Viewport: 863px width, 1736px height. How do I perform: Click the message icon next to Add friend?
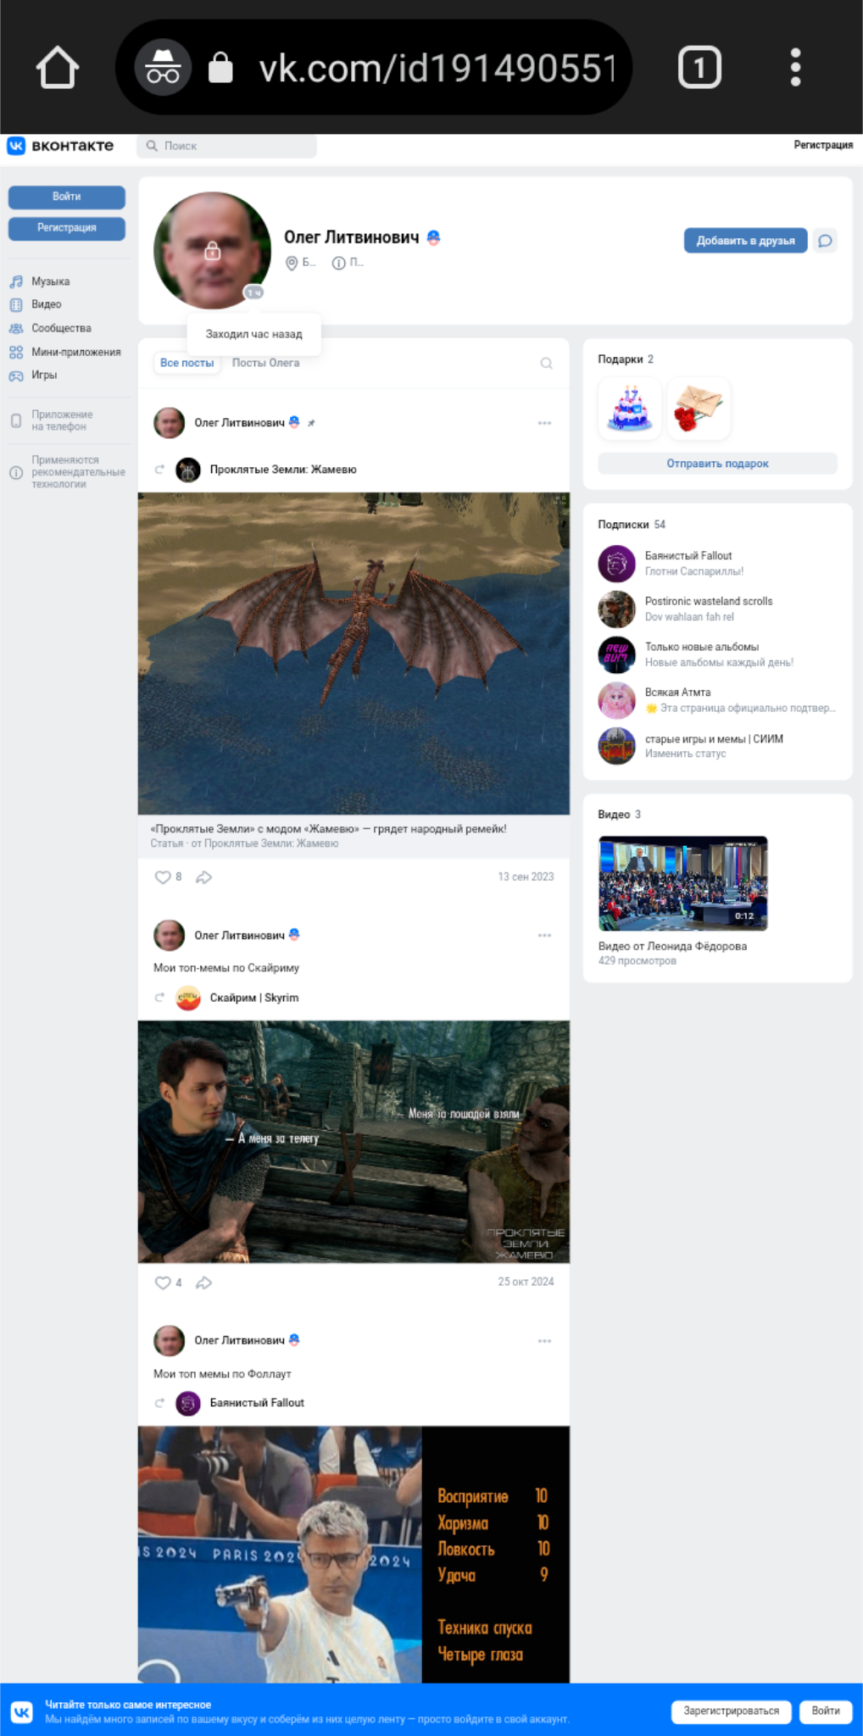(825, 241)
